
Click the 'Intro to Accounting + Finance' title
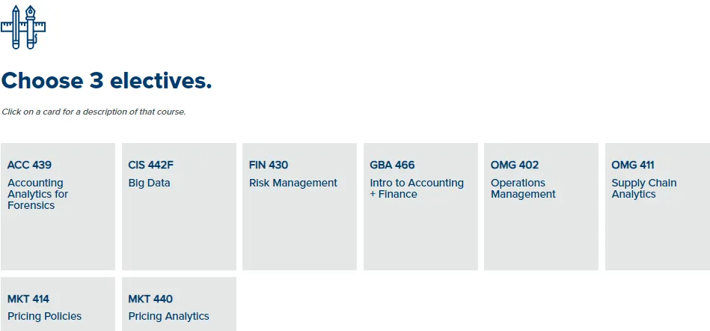click(417, 189)
